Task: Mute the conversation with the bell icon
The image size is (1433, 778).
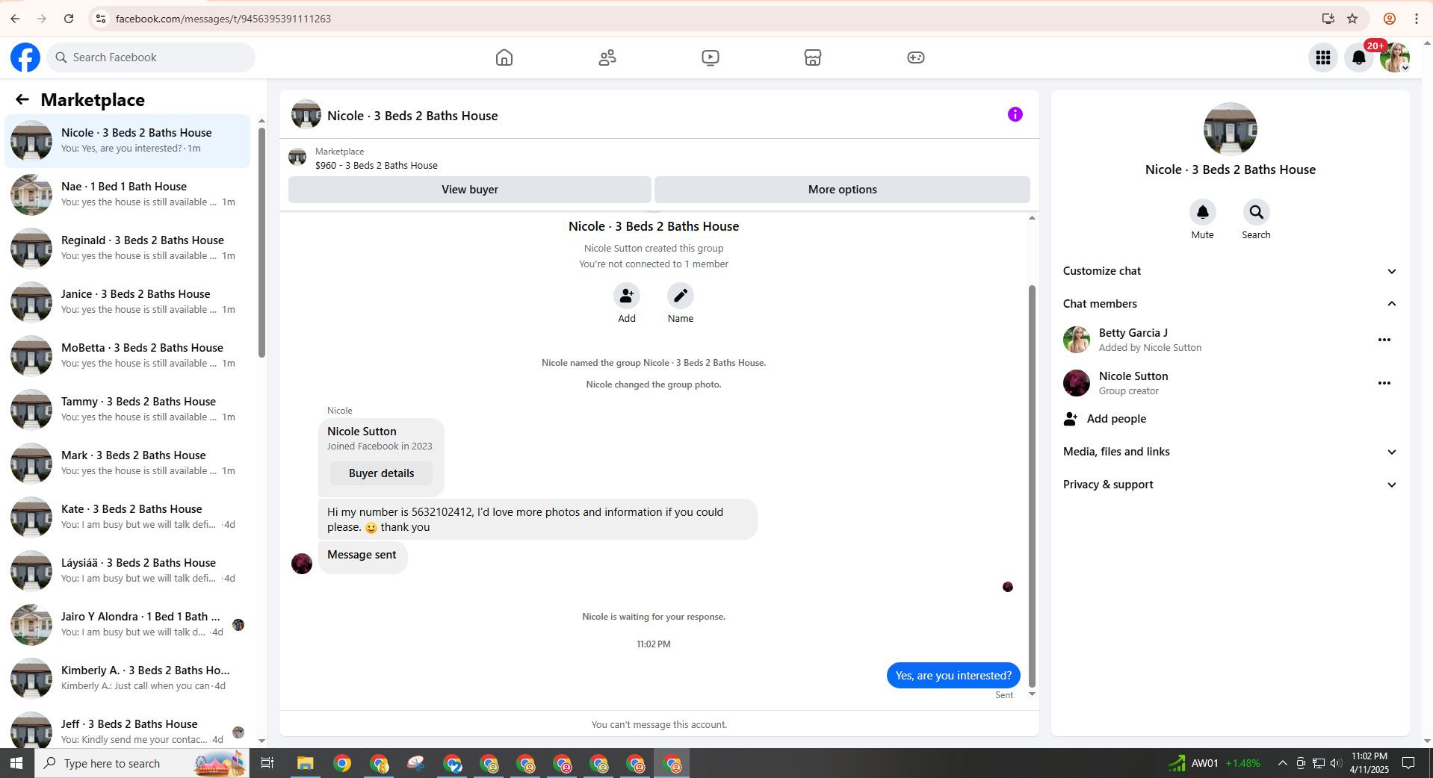Action: pos(1203,212)
